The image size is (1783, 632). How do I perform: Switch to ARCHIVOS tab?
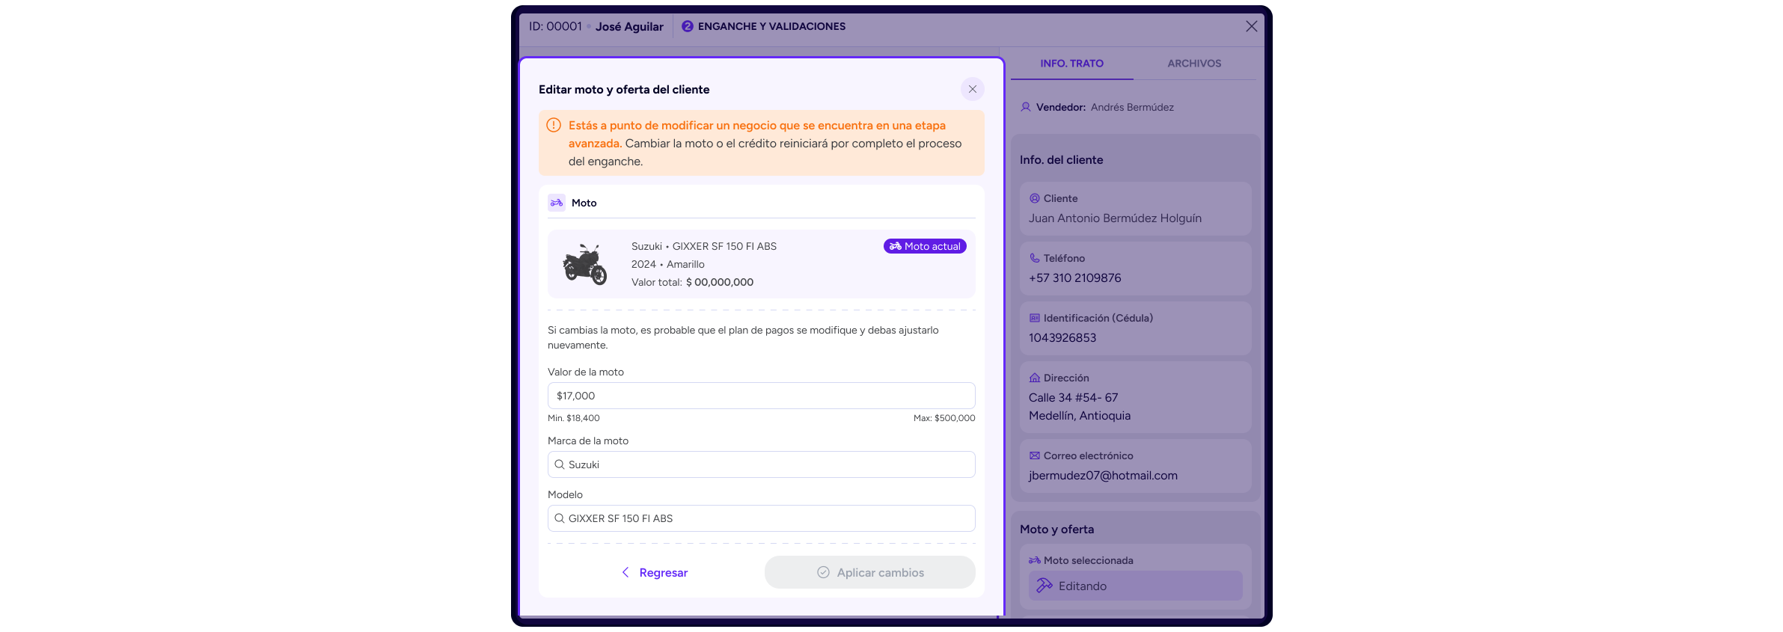click(x=1194, y=64)
